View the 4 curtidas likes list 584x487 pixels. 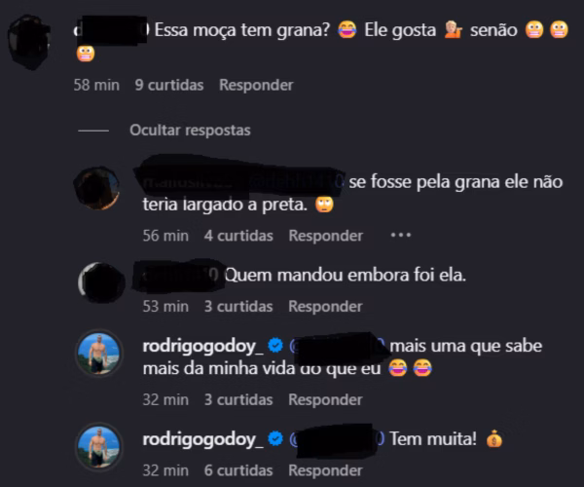tap(238, 236)
